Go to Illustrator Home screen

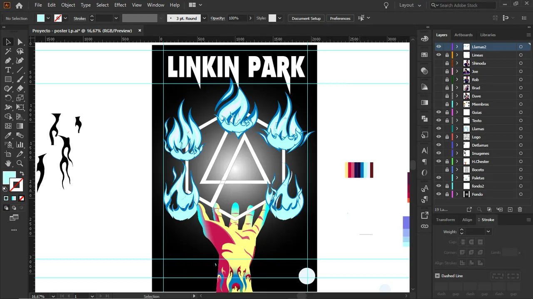tap(19, 5)
